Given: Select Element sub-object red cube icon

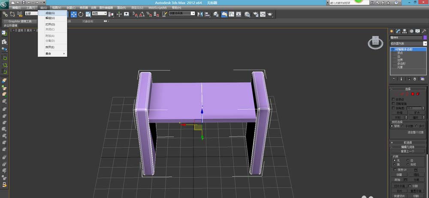Looking at the screenshot, I should point(418,94).
